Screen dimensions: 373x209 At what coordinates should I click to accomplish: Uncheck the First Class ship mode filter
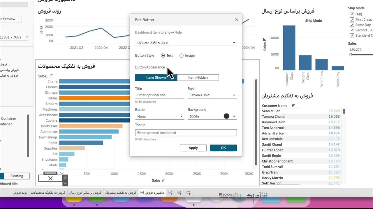352,19
